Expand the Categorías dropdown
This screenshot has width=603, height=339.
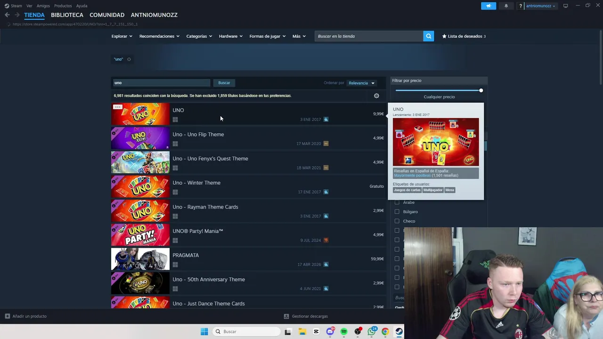pyautogui.click(x=199, y=36)
